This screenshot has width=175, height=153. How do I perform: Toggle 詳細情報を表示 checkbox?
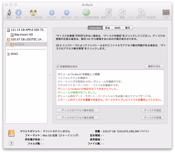[57, 66]
